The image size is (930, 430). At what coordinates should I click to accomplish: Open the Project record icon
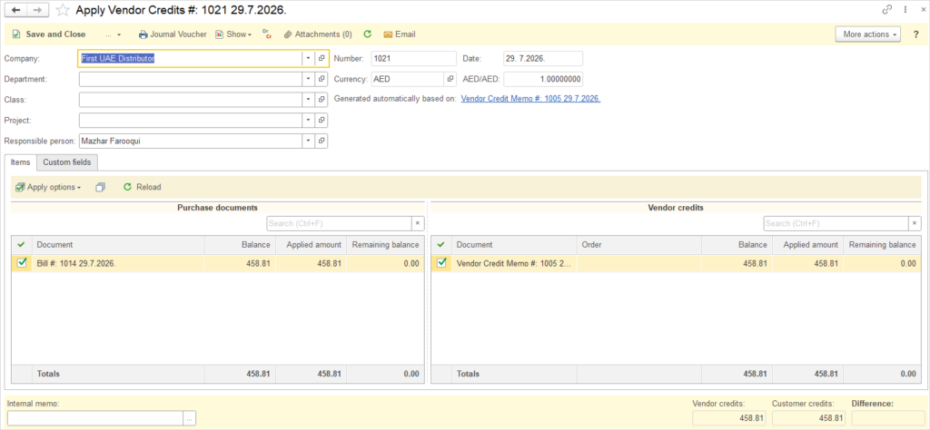coord(321,121)
